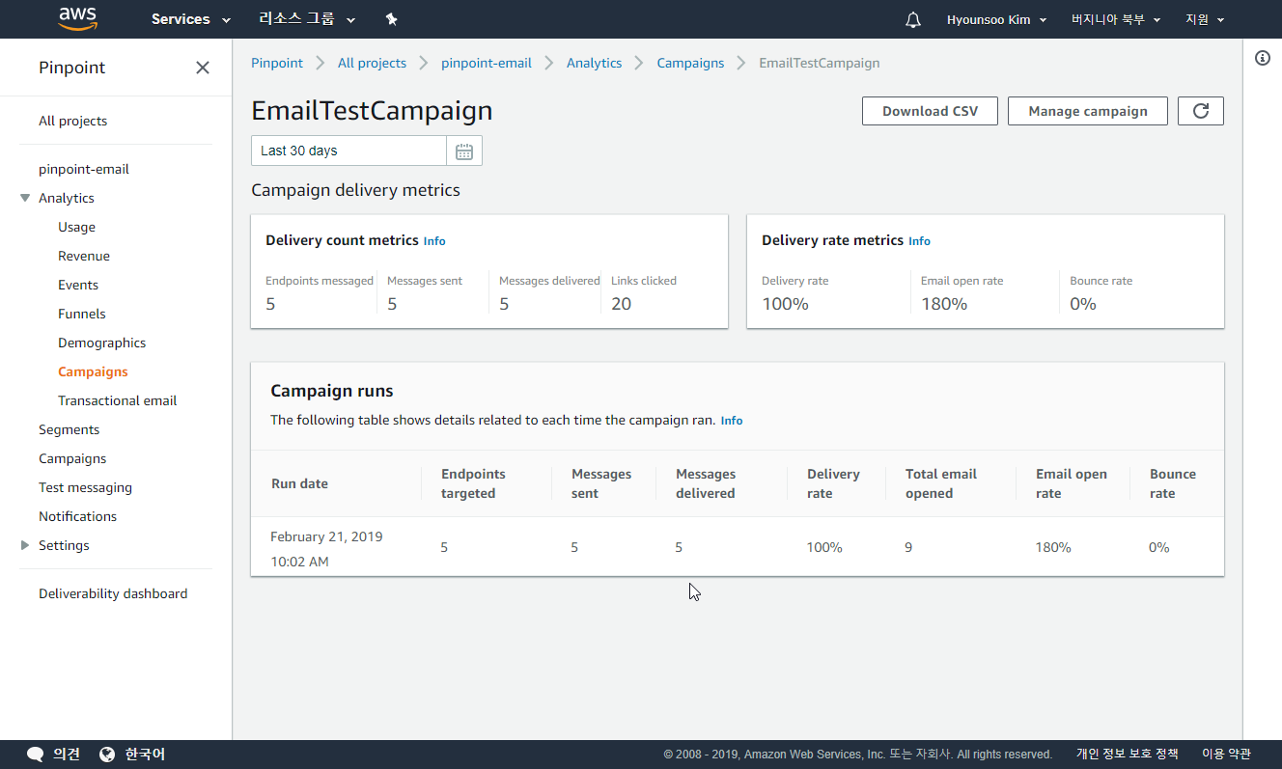
Task: Open Info link for Delivery rate metrics
Action: tap(919, 241)
